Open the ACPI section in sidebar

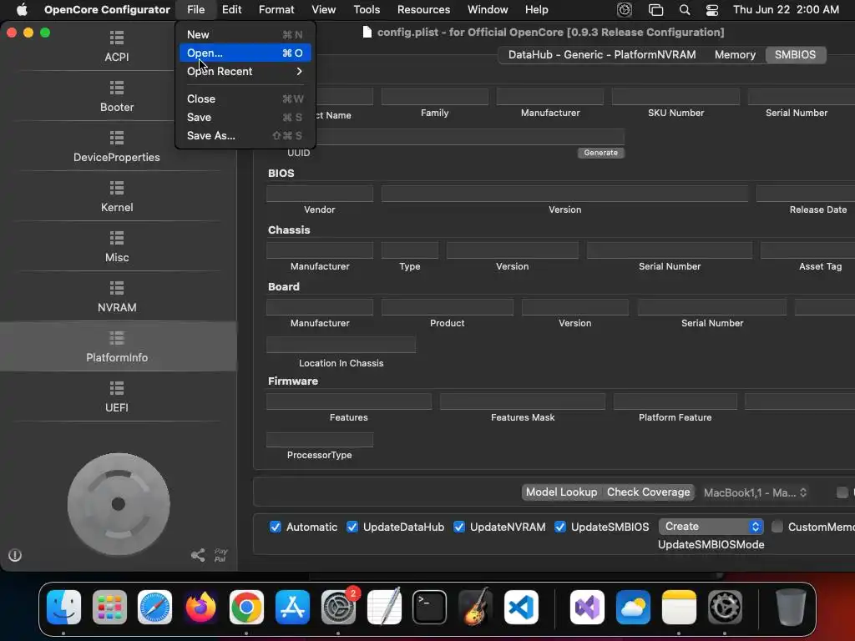pyautogui.click(x=117, y=47)
